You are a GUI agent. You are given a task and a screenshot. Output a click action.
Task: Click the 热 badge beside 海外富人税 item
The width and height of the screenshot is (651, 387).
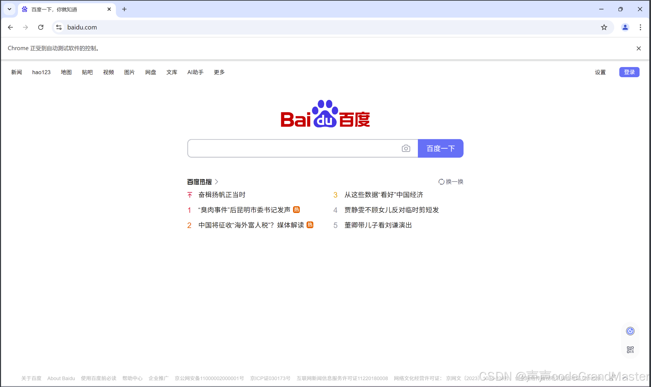point(310,225)
